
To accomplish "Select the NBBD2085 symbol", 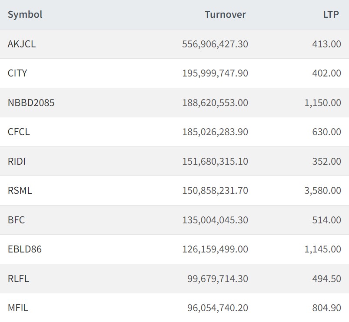I will pos(31,103).
